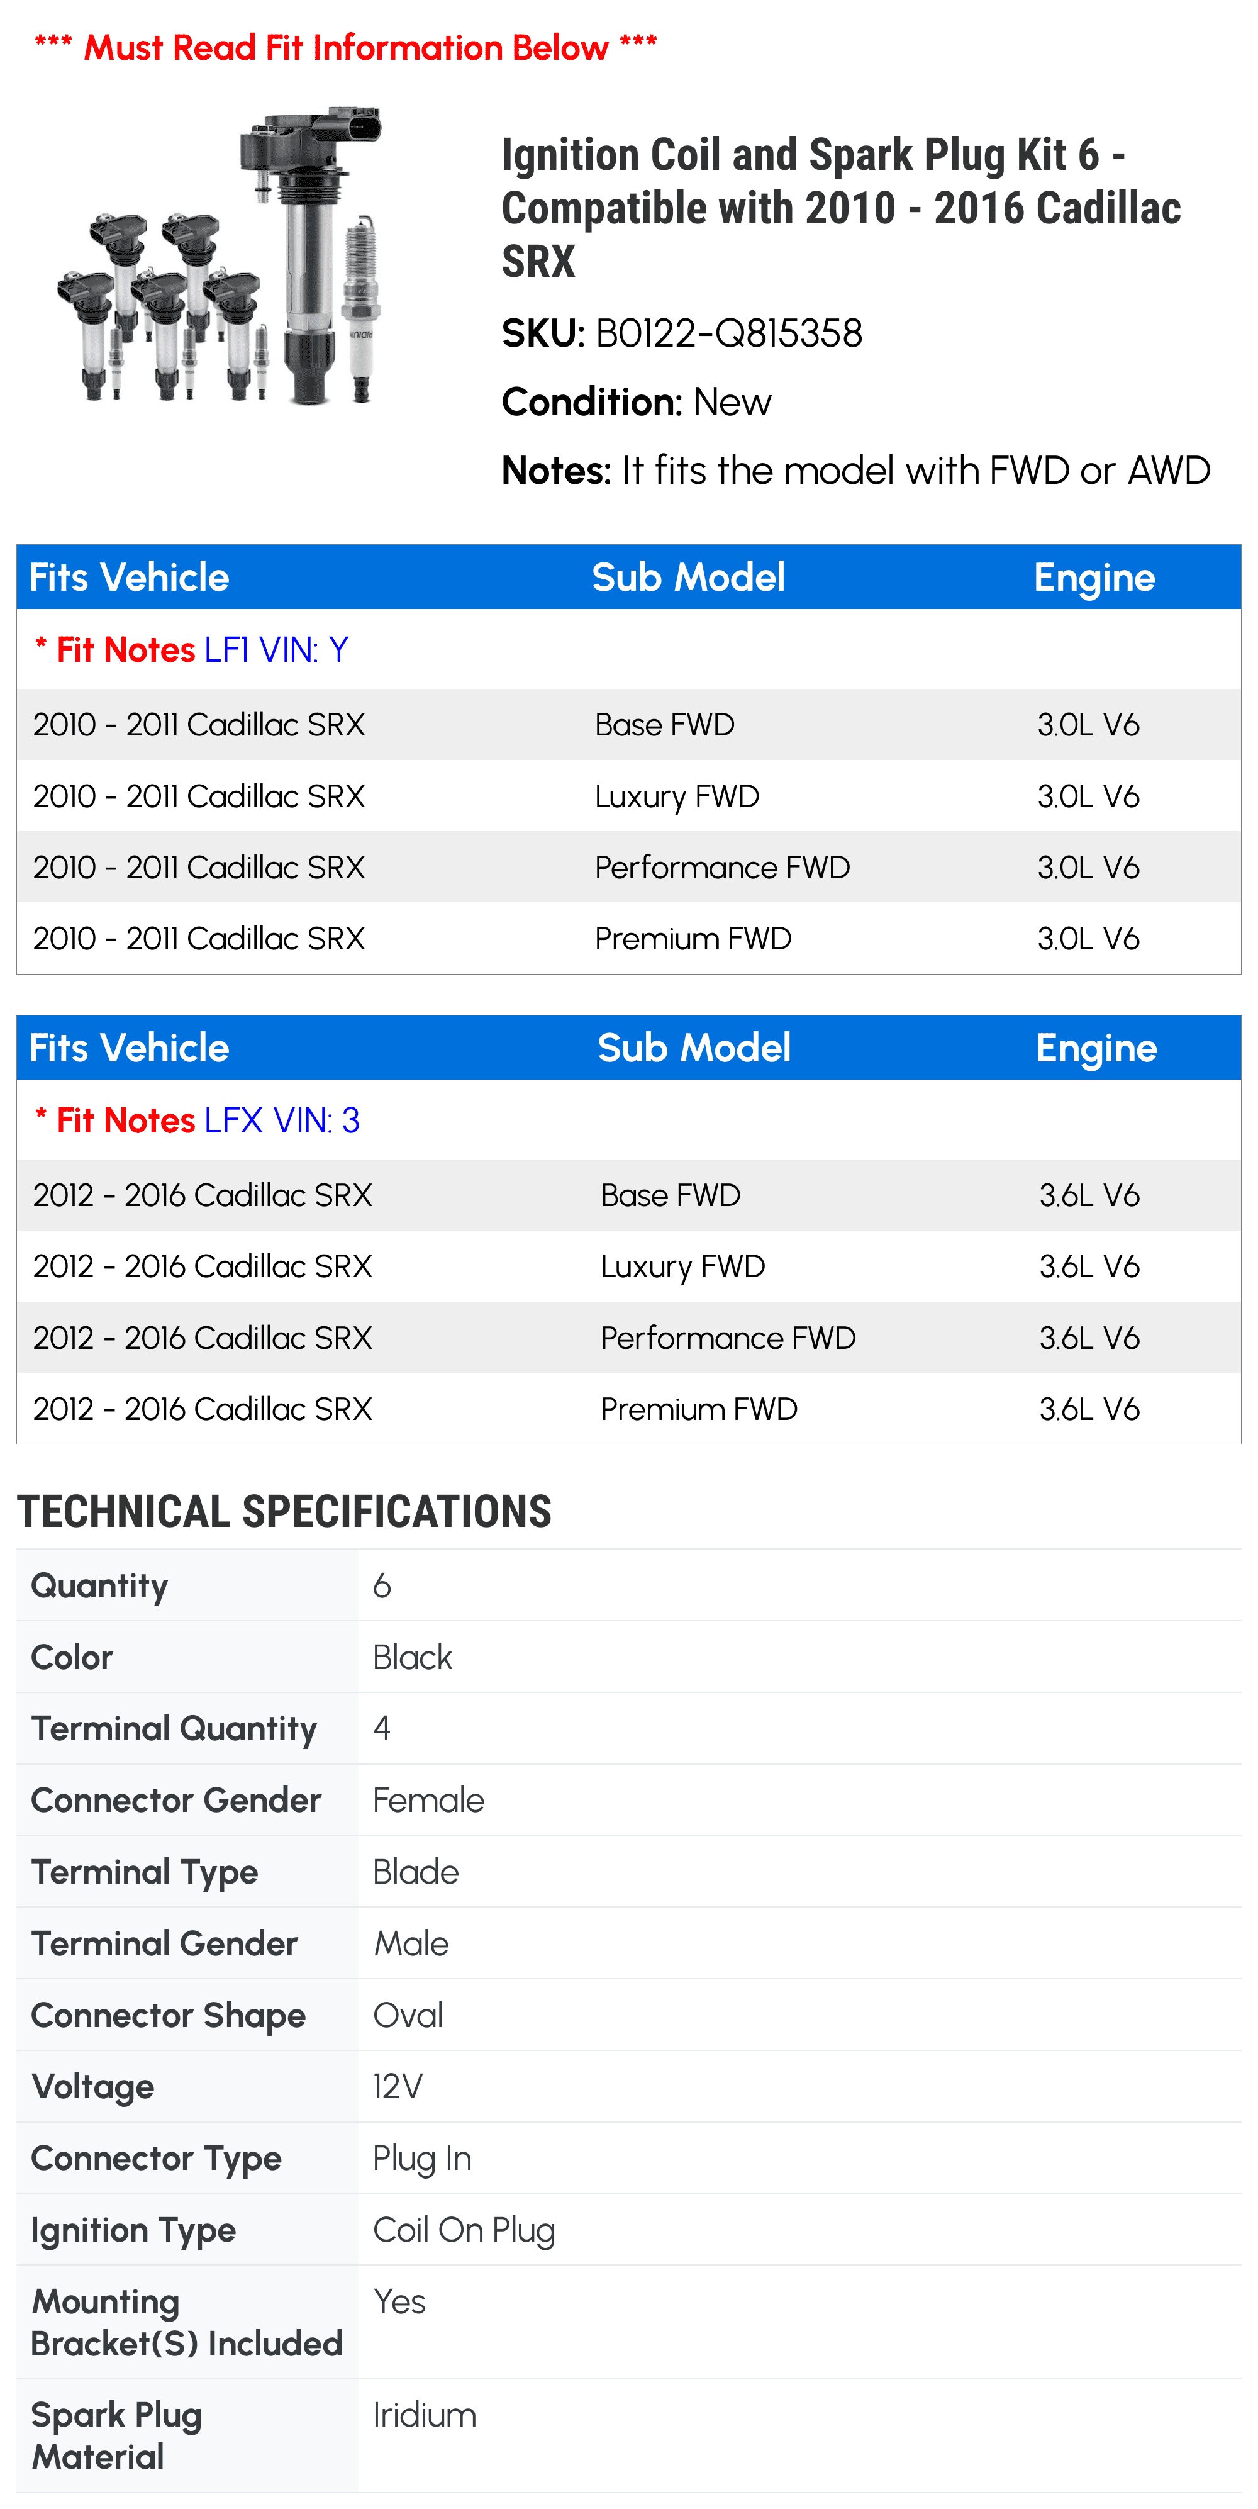
Task: Select the 2012 - 2016 Luxury FWD row
Action: pyautogui.click(x=629, y=1266)
